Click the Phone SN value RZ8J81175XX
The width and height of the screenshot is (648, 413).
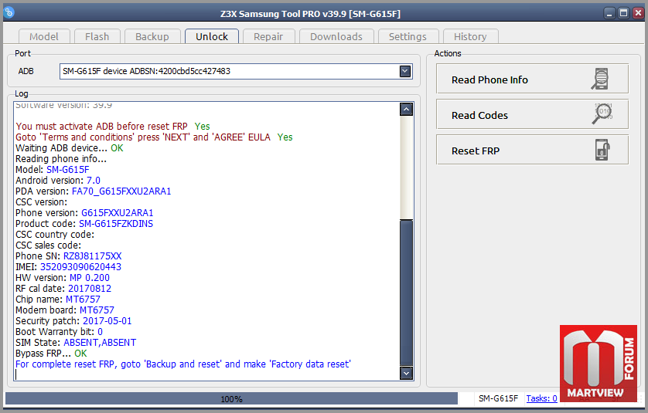(93, 256)
